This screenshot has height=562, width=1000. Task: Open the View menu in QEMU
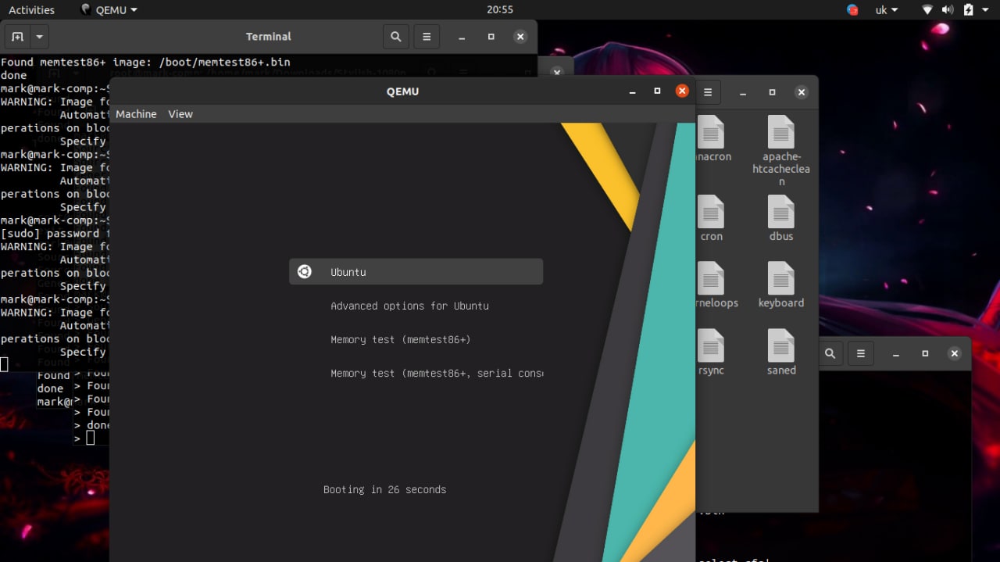click(180, 114)
